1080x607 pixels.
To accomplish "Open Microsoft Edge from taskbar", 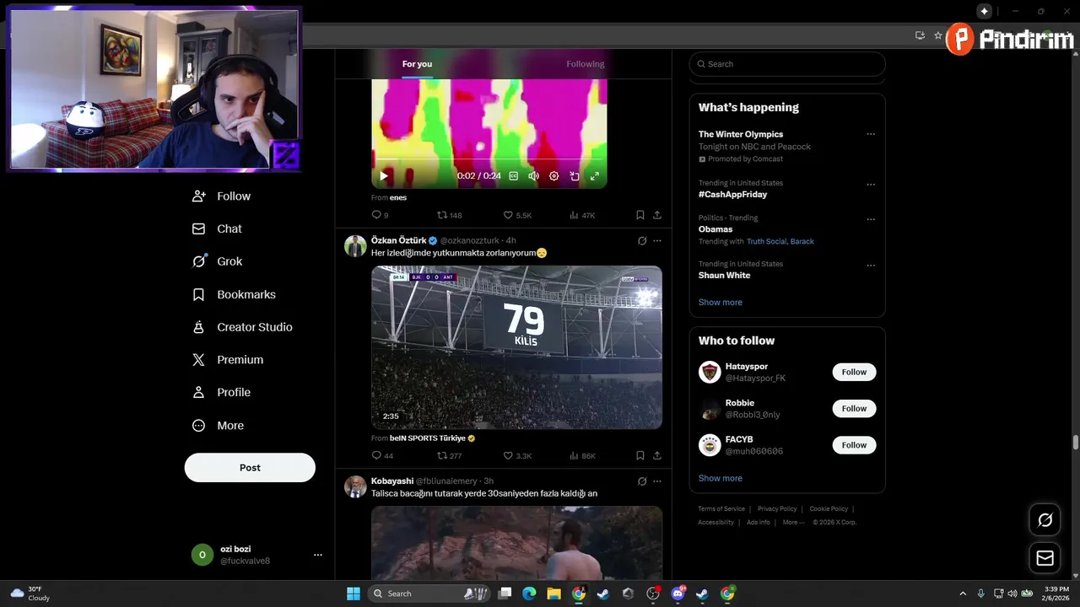I will (529, 594).
